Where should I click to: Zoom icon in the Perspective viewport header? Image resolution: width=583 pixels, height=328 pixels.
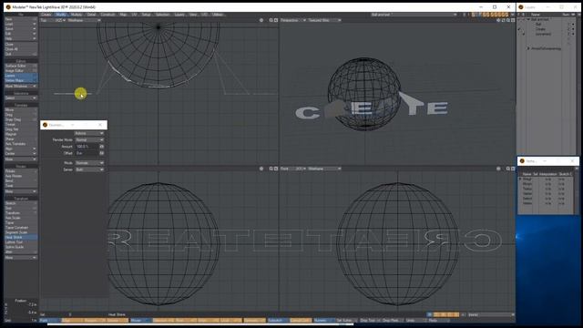click(x=508, y=20)
